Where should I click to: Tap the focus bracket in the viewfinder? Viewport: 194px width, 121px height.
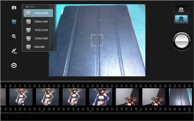(97, 40)
